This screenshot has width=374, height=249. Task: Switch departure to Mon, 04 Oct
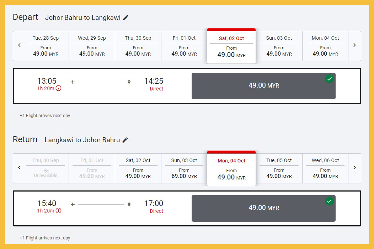[x=325, y=46]
